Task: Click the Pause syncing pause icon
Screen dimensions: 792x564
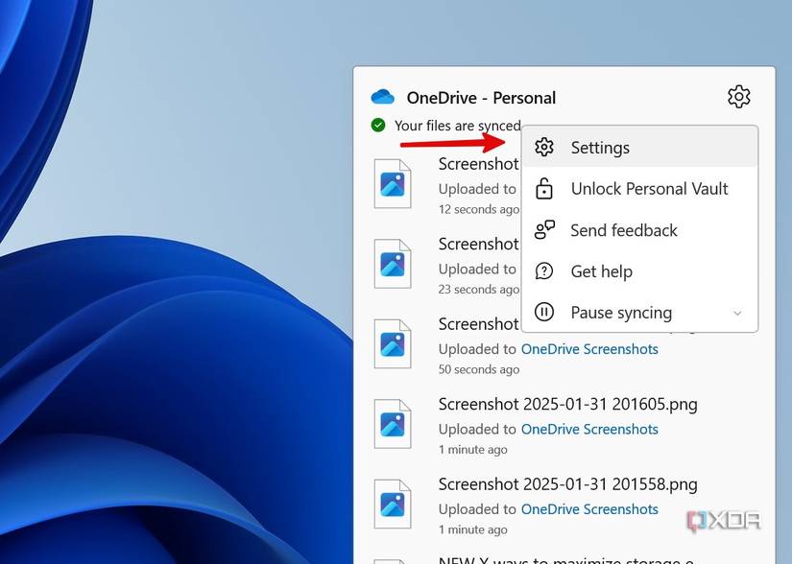Action: click(x=544, y=313)
